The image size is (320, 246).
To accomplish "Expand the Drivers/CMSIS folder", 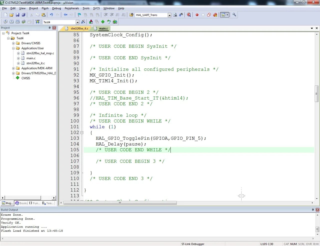I will click(13, 43).
